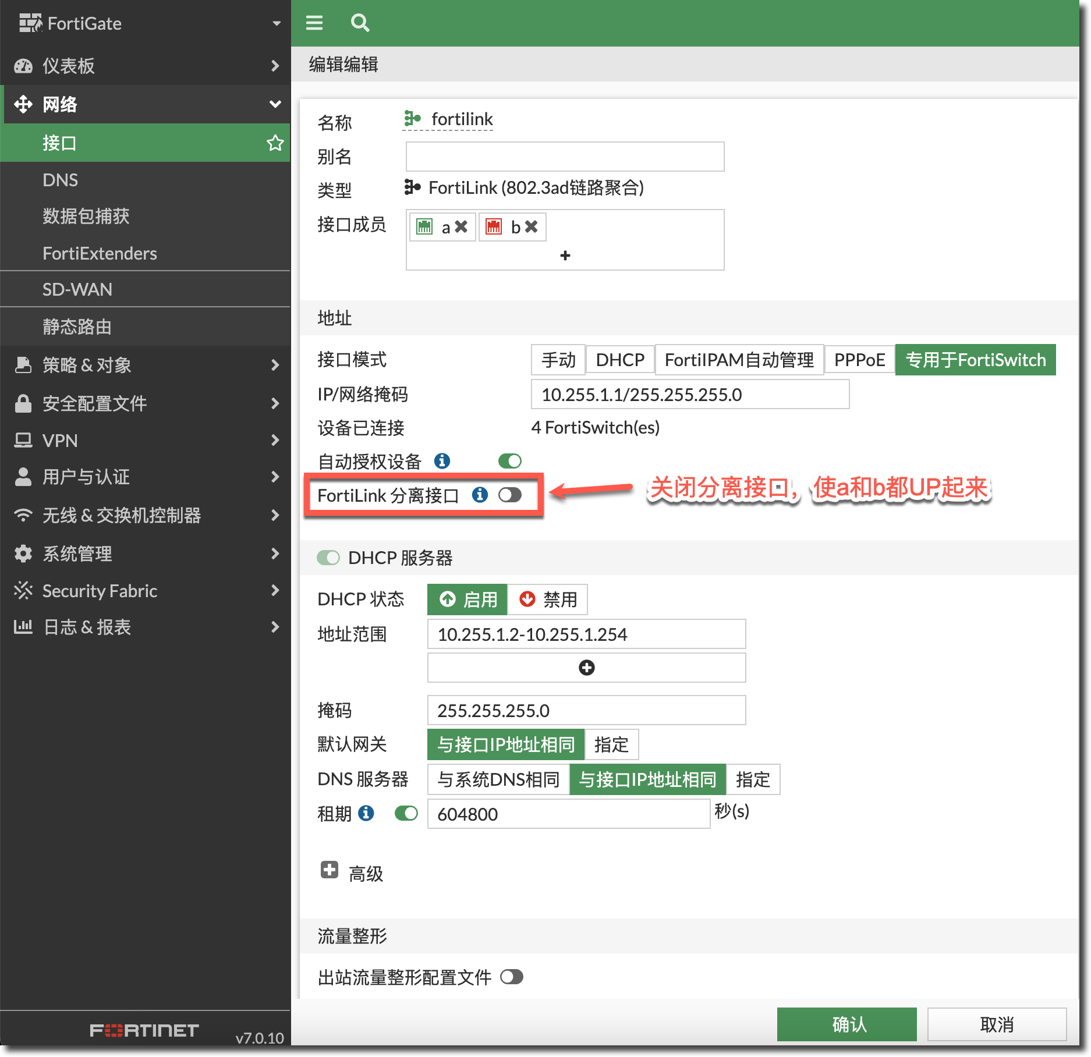Screen dimensions: 1091x1057
Task: Click the 确认 button to save
Action: (x=846, y=1024)
